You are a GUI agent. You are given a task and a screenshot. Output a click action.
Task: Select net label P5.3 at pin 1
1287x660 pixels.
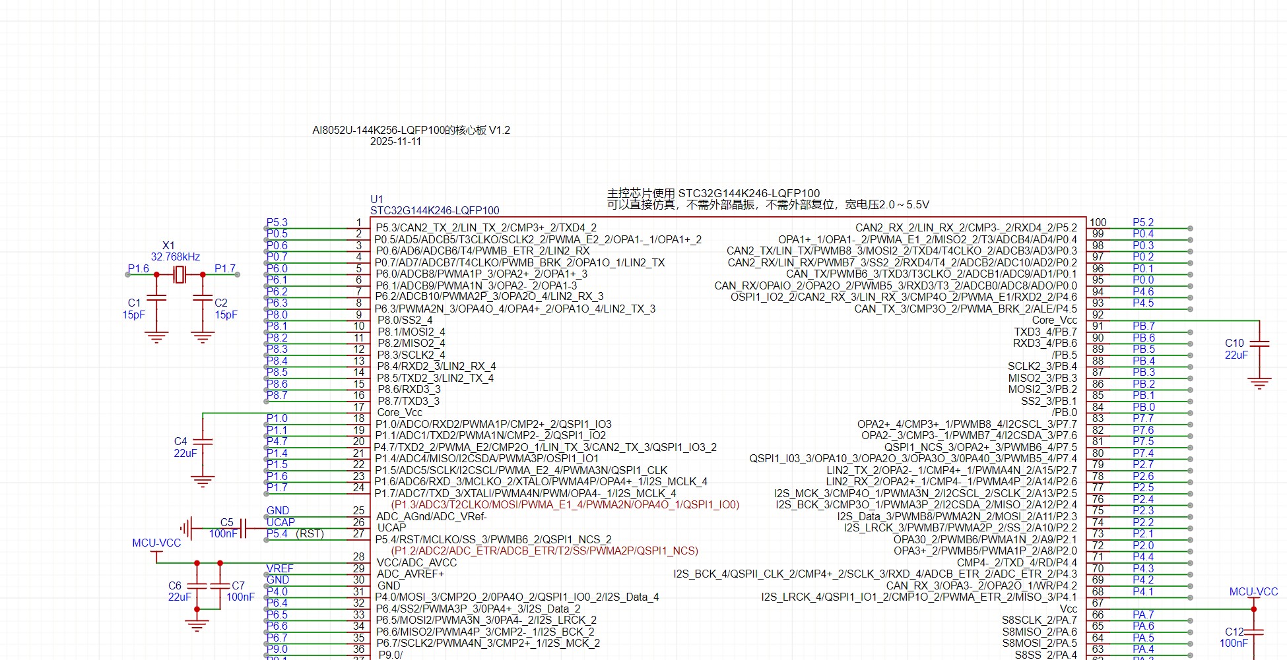(x=277, y=223)
